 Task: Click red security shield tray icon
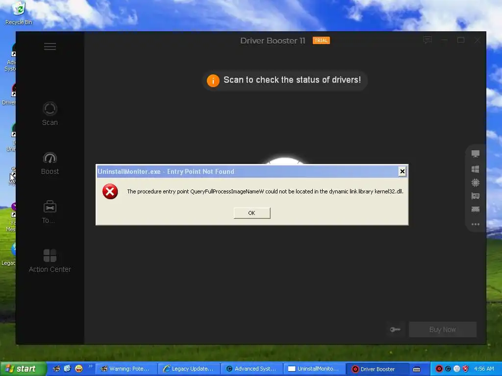click(x=466, y=369)
